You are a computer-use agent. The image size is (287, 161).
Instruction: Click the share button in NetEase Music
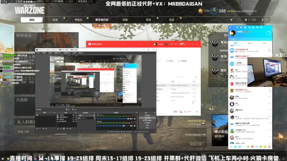coord(170,61)
